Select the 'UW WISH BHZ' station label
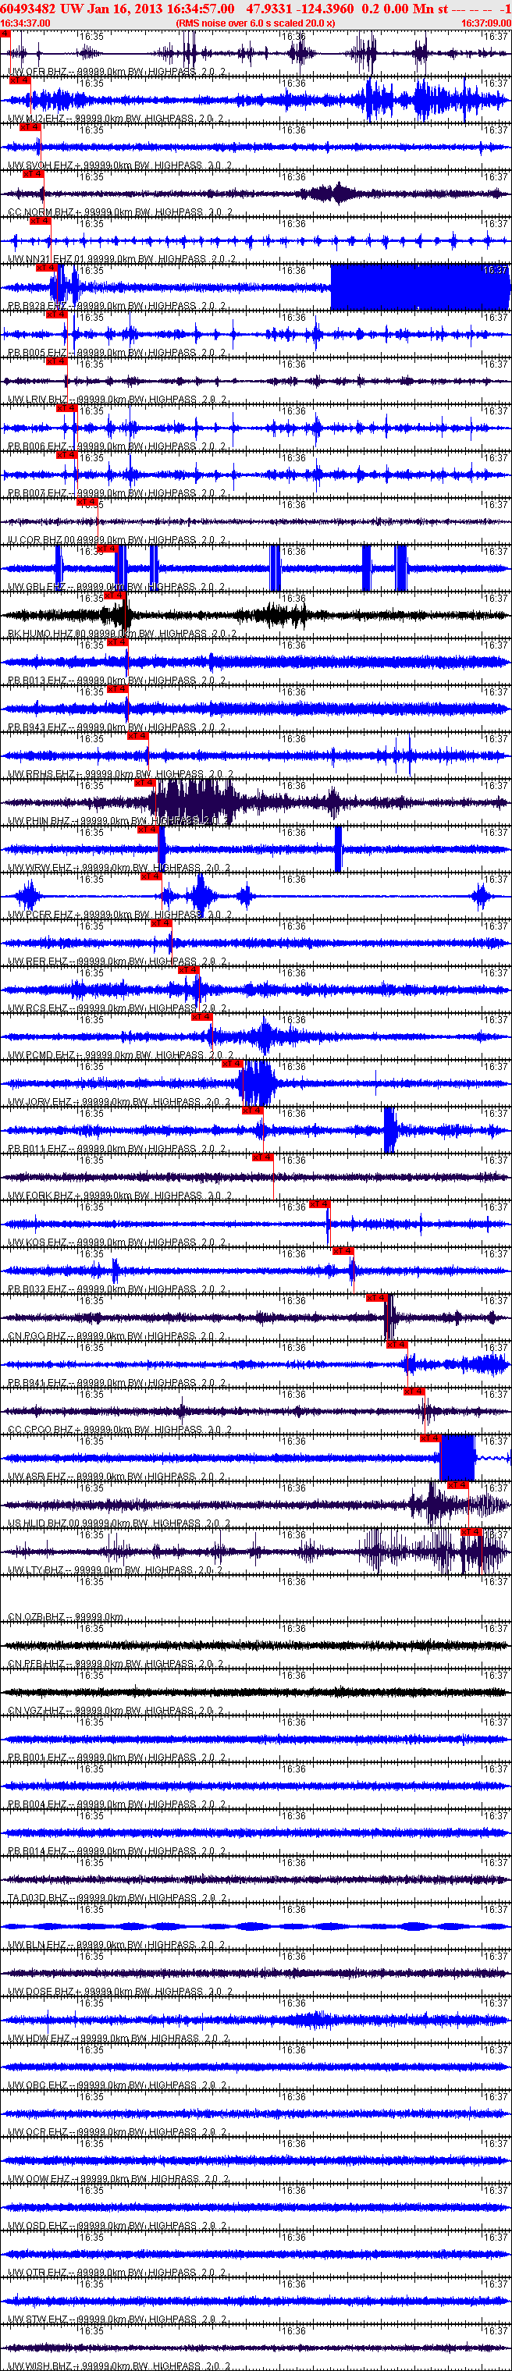The height and width of the screenshot is (2371, 512). 41,2366
